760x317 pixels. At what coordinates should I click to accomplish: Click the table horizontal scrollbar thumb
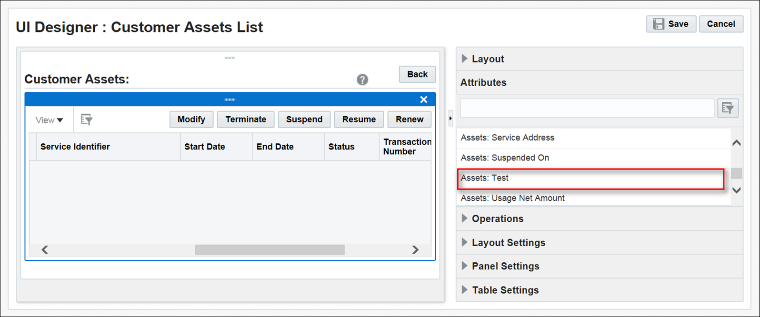pos(270,250)
